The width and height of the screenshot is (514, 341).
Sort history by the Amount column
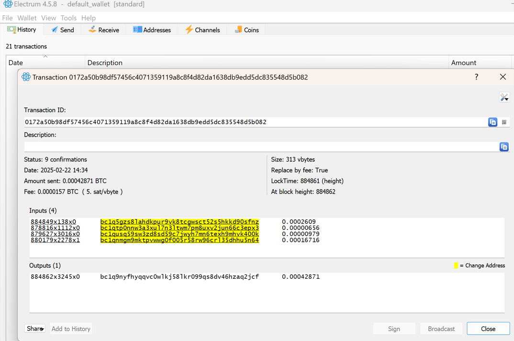point(480,62)
